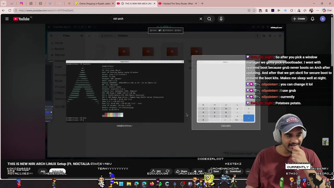Screen dimensions: 334x188
Task: Open the YouTube account avatar menu
Action: (323, 19)
